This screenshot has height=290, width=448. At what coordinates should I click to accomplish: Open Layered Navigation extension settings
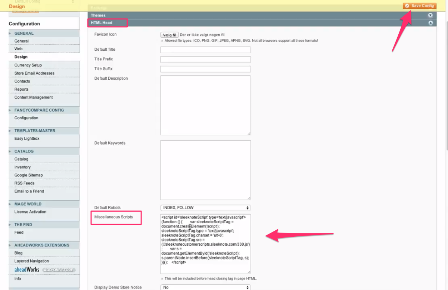pos(32,261)
